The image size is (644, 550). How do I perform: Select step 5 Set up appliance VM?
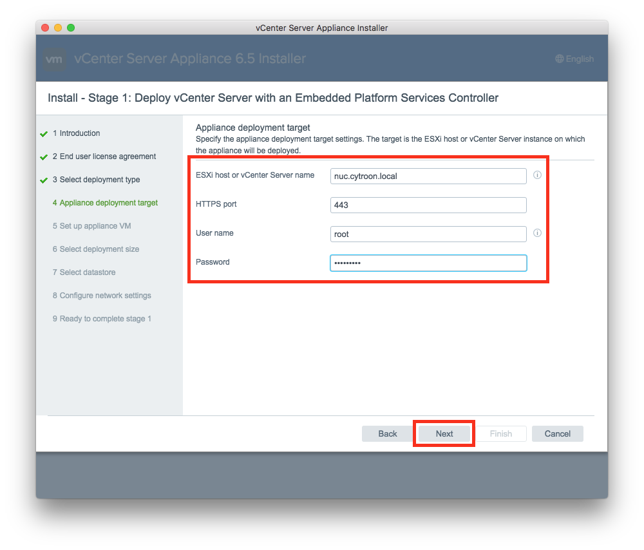click(91, 226)
